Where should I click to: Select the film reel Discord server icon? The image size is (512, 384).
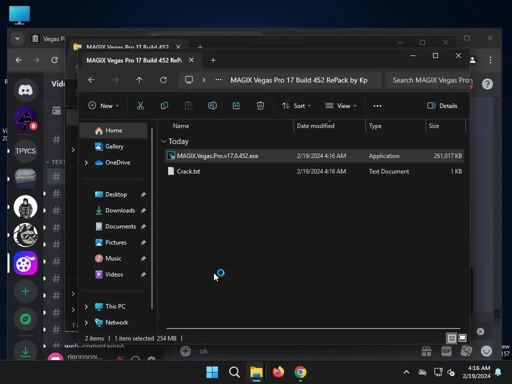click(25, 263)
